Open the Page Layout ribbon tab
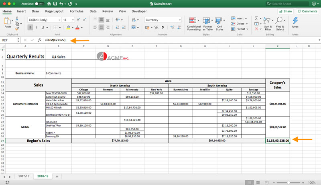This screenshot has height=185, width=321. pyautogui.click(x=54, y=11)
